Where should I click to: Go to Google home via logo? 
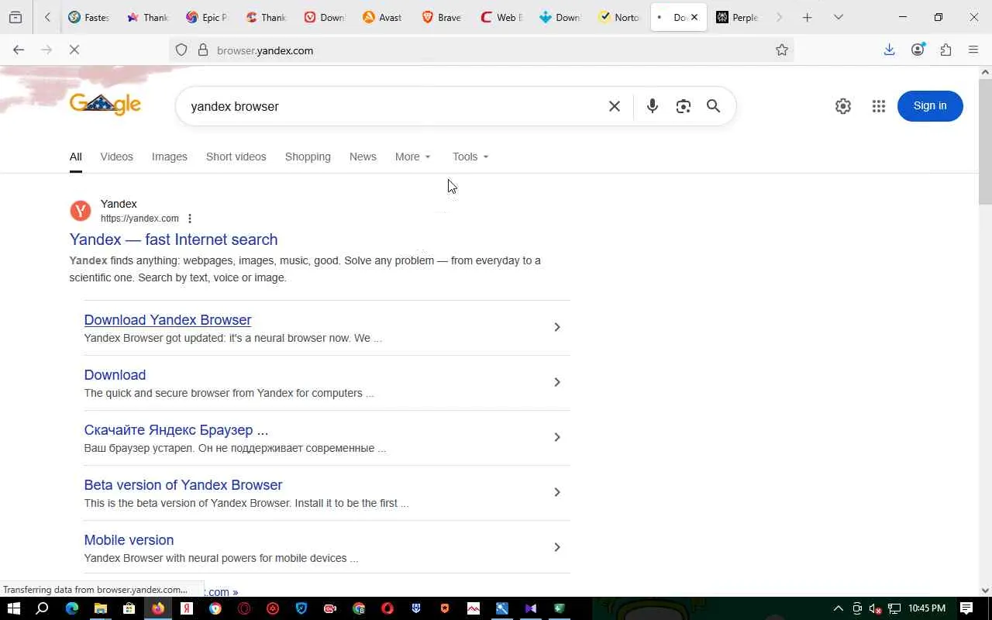click(105, 105)
